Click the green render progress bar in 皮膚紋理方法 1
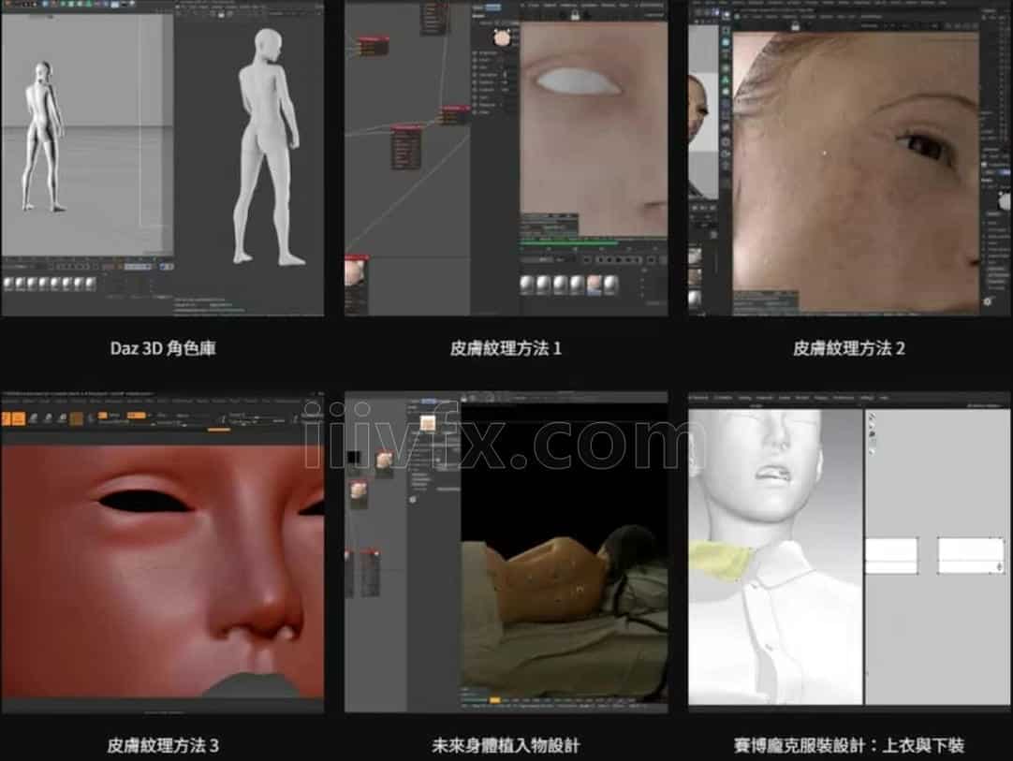The height and width of the screenshot is (761, 1013). tap(568, 243)
